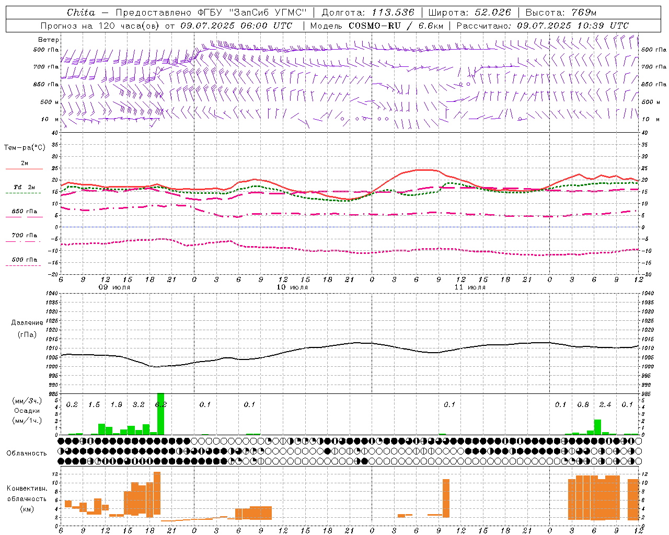The width and height of the screenshot is (669, 535).
Task: Click the "0.8" precipitation total value
Action: (x=583, y=405)
